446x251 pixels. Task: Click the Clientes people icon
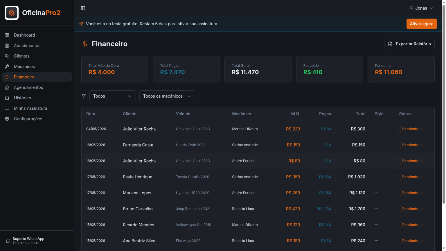[7, 56]
